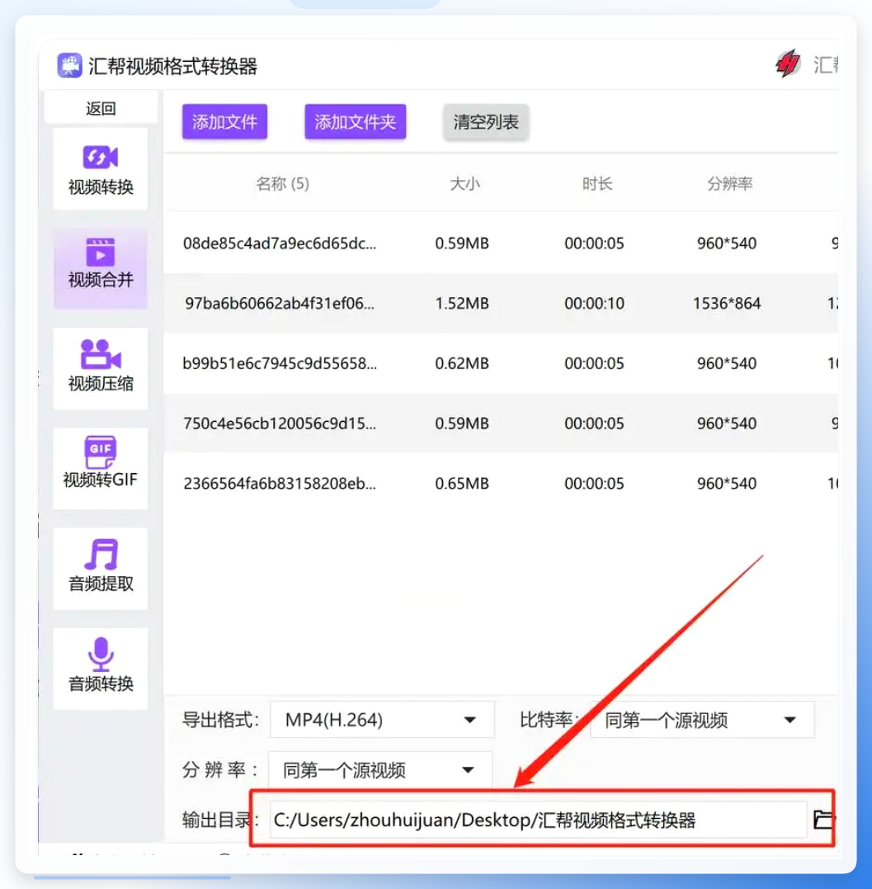The height and width of the screenshot is (889, 872).
Task: Click the 添加文件夹 button
Action: point(356,121)
